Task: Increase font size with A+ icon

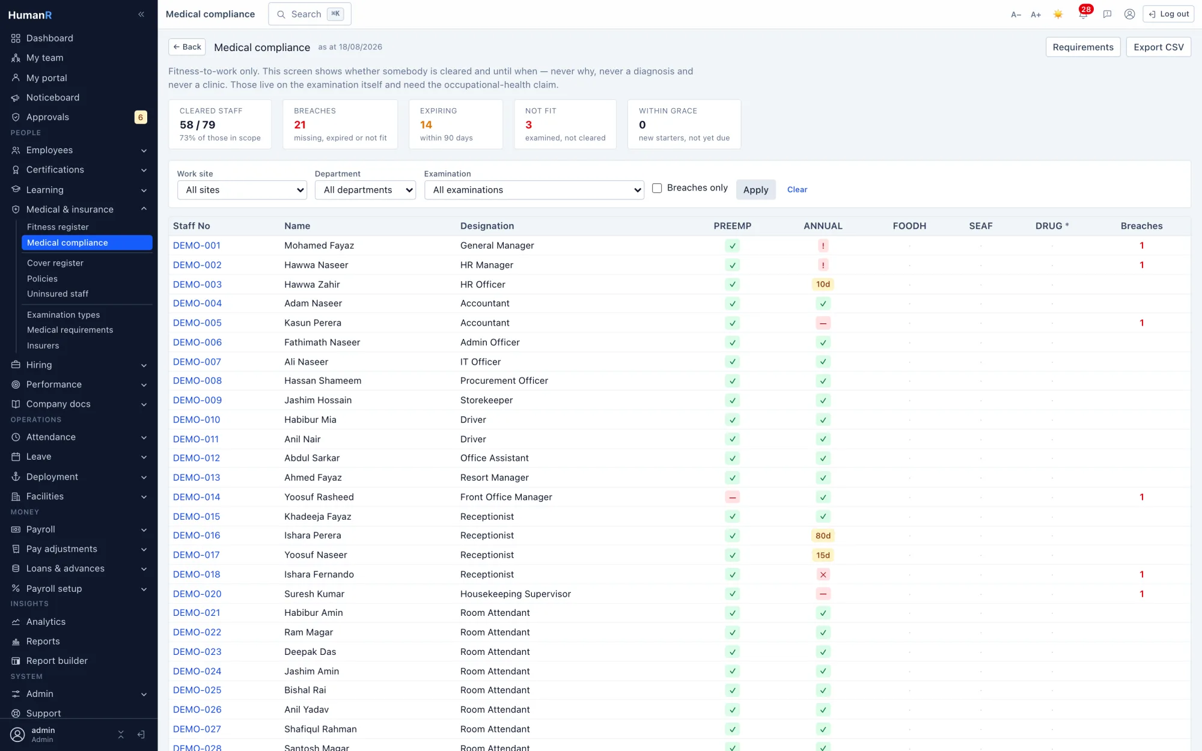Action: (x=1036, y=14)
